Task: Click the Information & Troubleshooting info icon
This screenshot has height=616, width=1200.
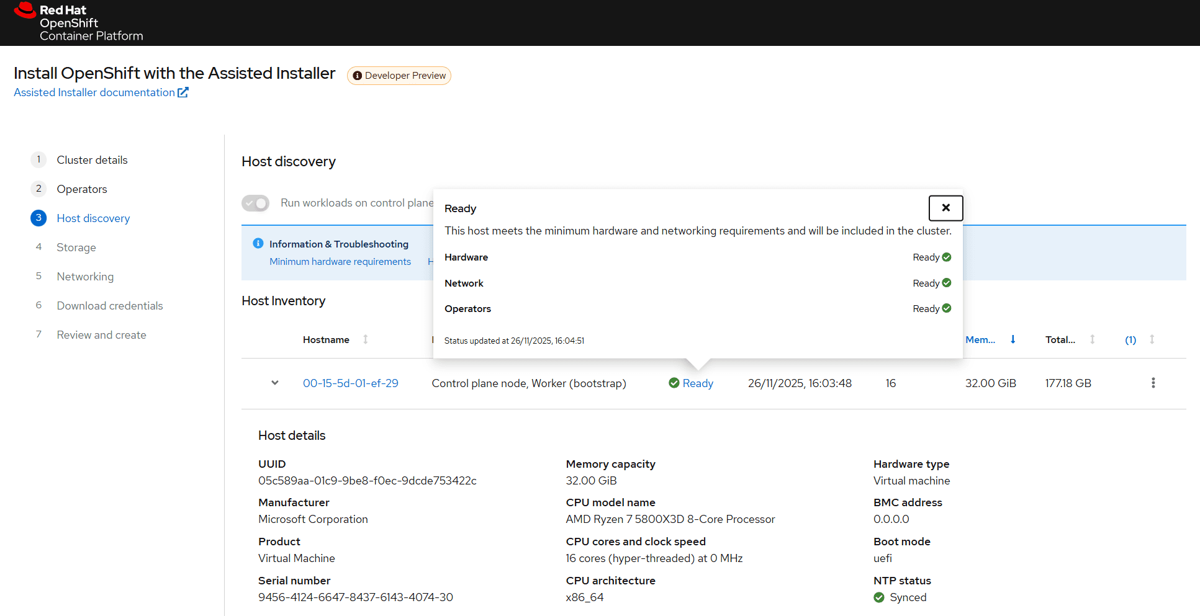Action: click(x=258, y=243)
